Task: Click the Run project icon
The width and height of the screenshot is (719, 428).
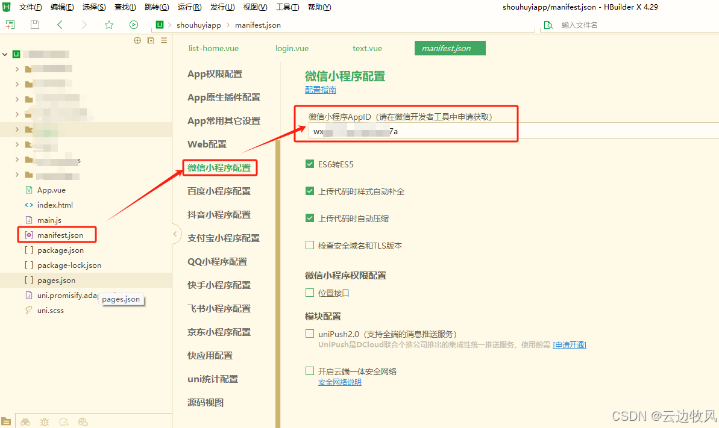Action: 133,25
